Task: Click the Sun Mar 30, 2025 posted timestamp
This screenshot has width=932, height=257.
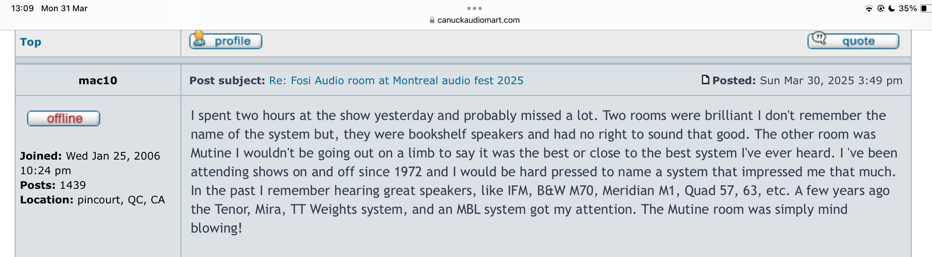Action: tap(831, 80)
